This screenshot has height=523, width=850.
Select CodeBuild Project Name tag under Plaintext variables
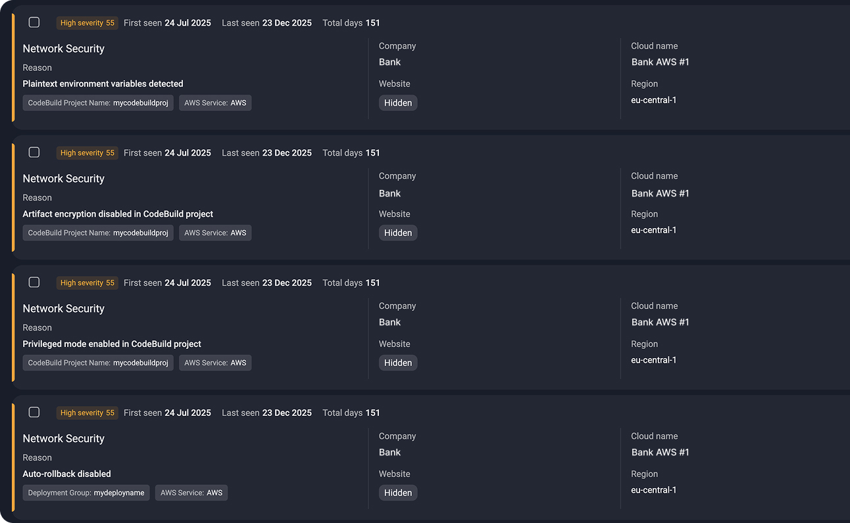[98, 103]
